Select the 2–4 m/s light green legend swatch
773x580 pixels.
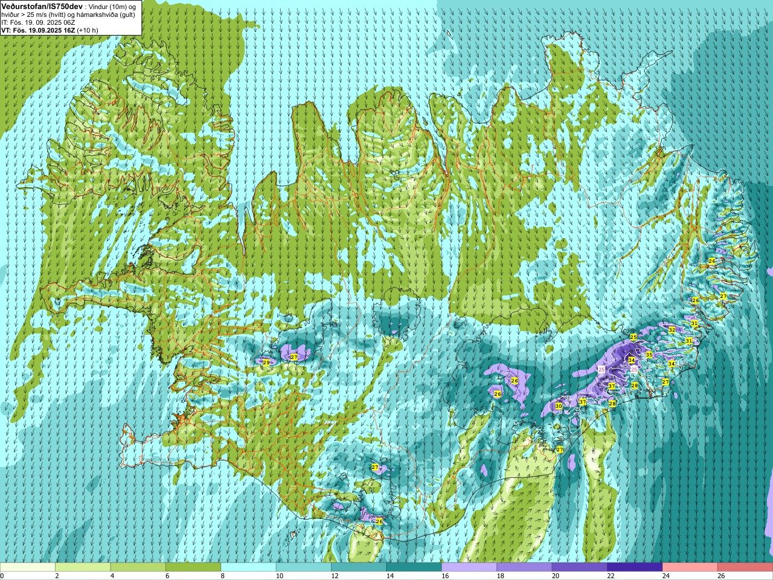(83, 567)
